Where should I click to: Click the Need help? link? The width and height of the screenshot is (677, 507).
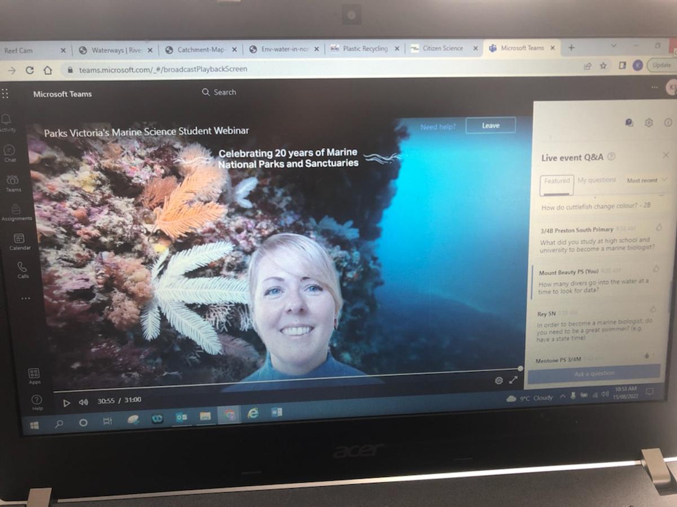(438, 127)
